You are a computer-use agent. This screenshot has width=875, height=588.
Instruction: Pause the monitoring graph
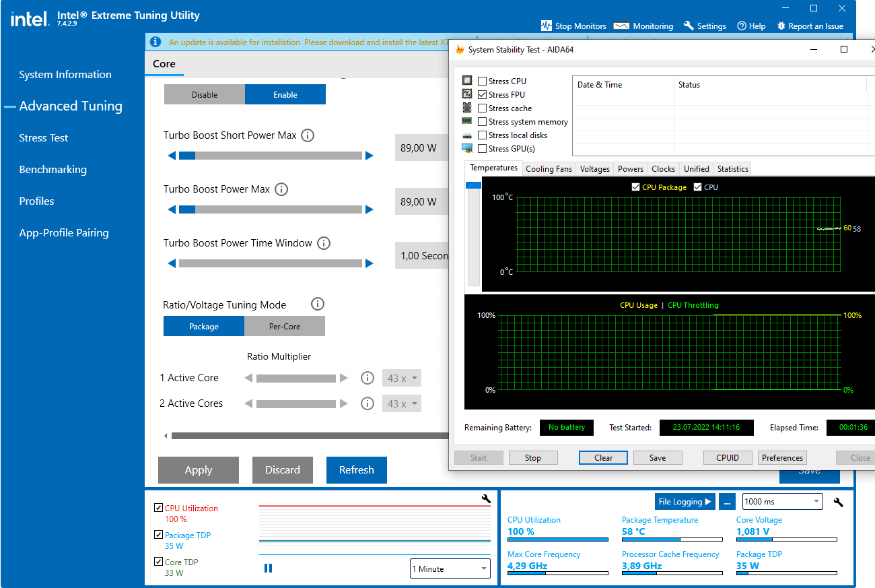click(x=268, y=568)
